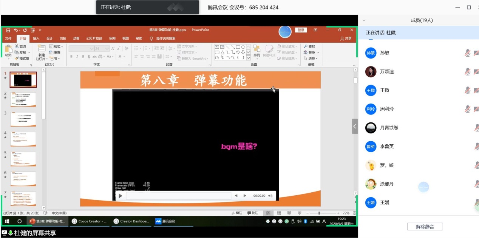Toggle the Notes (备注) pane
Screen dimensions: 479x238
click(237, 213)
